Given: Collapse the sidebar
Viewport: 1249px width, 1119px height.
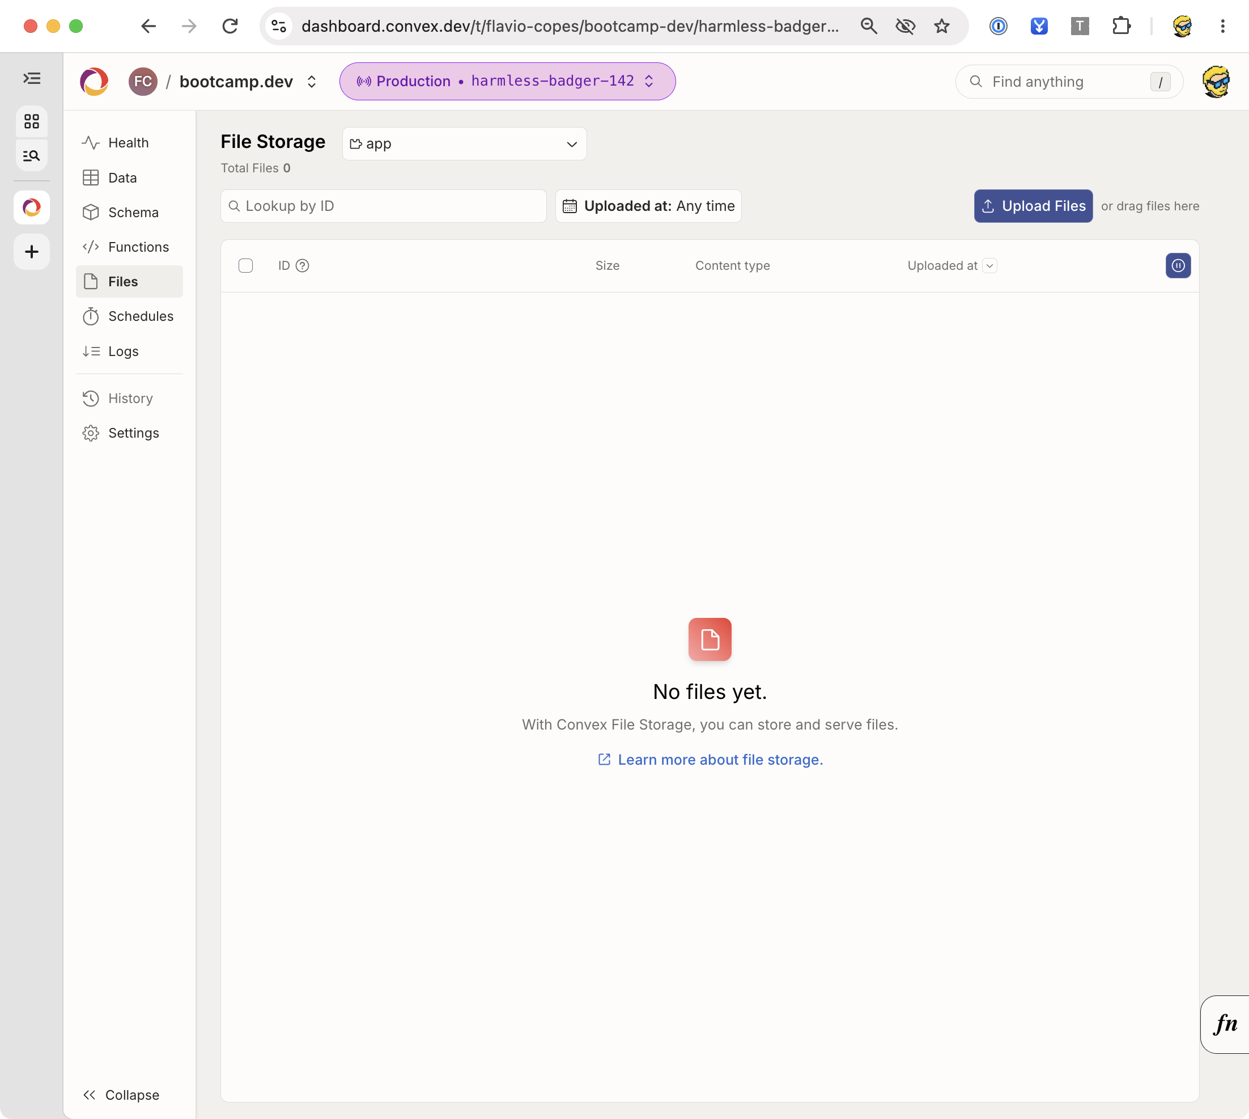Looking at the screenshot, I should (122, 1095).
